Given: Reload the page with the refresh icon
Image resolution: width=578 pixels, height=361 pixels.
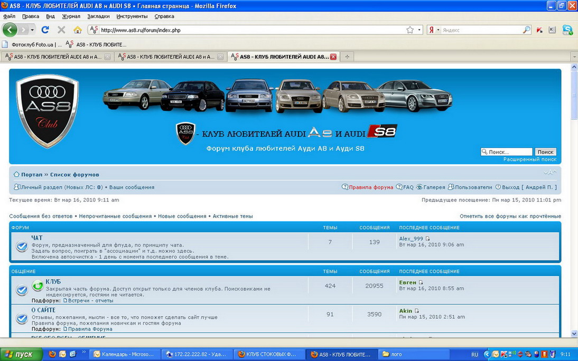Looking at the screenshot, I should pyautogui.click(x=45, y=30).
